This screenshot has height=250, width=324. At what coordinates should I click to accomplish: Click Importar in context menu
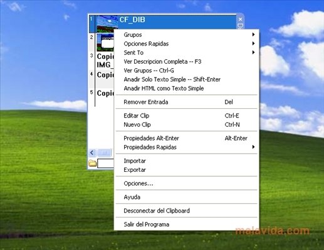click(x=187, y=161)
